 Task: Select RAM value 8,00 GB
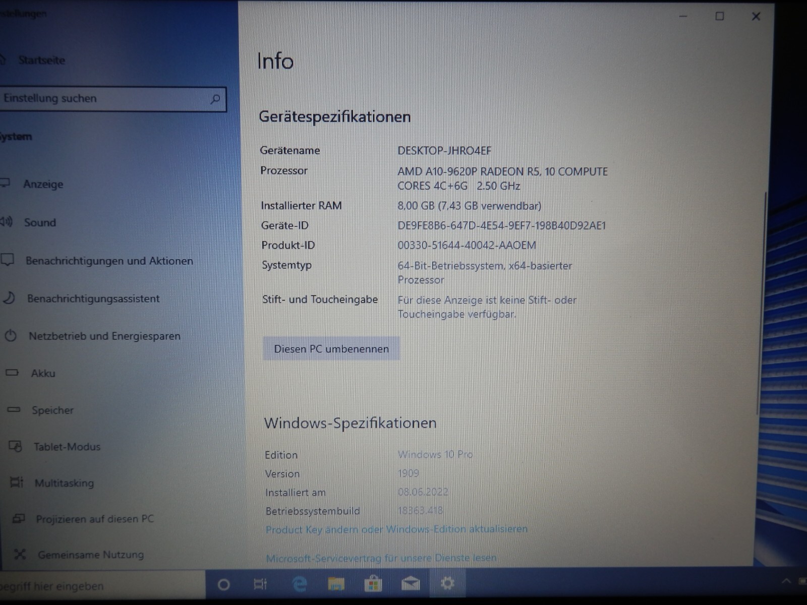[469, 206]
